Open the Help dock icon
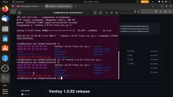This screenshot has height=97, width=173. pyautogui.click(x=5, y=58)
